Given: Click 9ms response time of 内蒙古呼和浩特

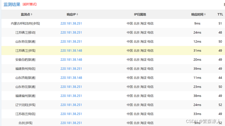Looking at the screenshot, I should (x=197, y=24).
